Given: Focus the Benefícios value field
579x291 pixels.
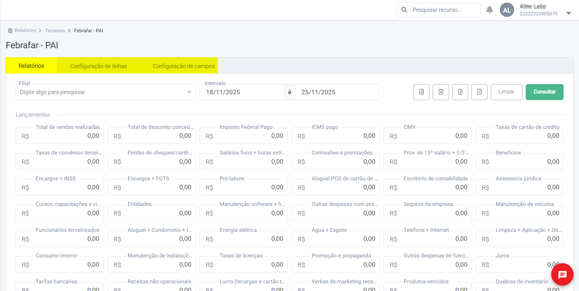Looking at the screenshot, I should click(x=520, y=161).
